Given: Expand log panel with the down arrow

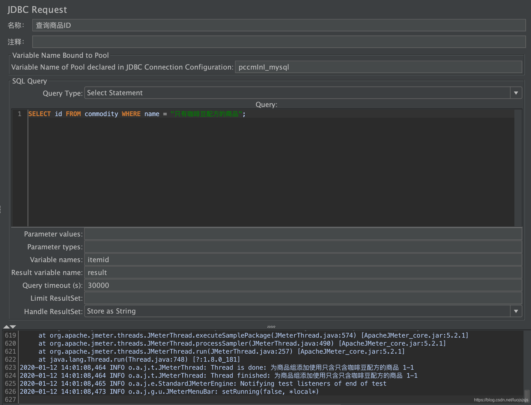Looking at the screenshot, I should click(x=13, y=327).
